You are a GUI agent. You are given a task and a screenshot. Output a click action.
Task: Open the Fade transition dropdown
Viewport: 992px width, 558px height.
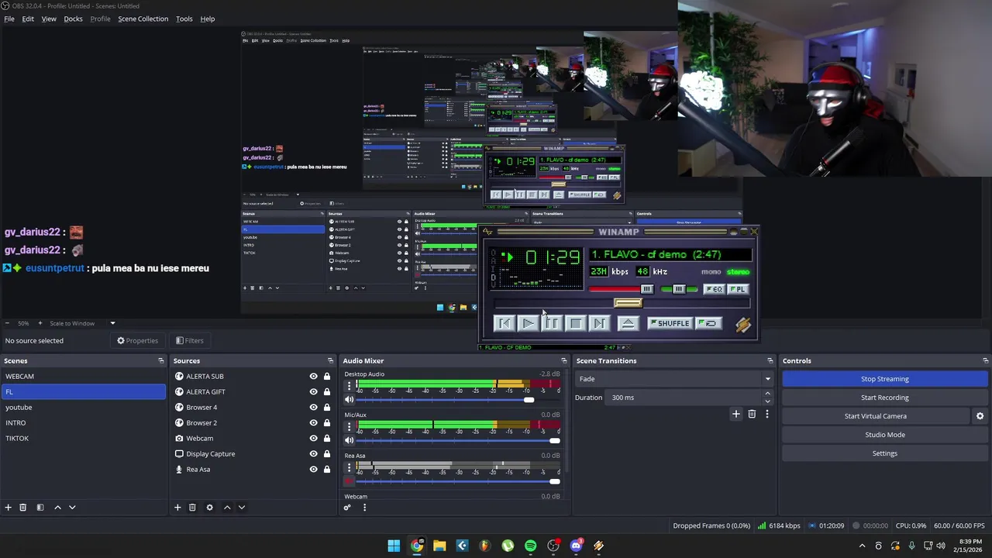[673, 379]
